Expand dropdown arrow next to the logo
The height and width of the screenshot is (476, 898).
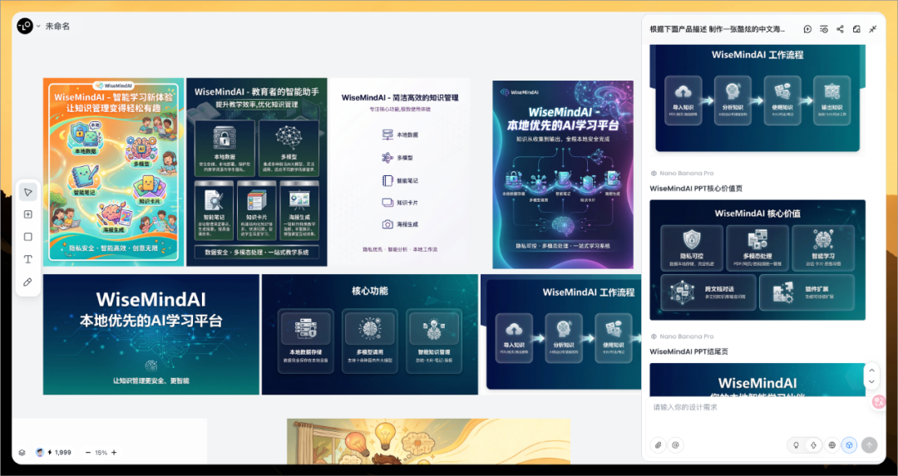(x=38, y=27)
